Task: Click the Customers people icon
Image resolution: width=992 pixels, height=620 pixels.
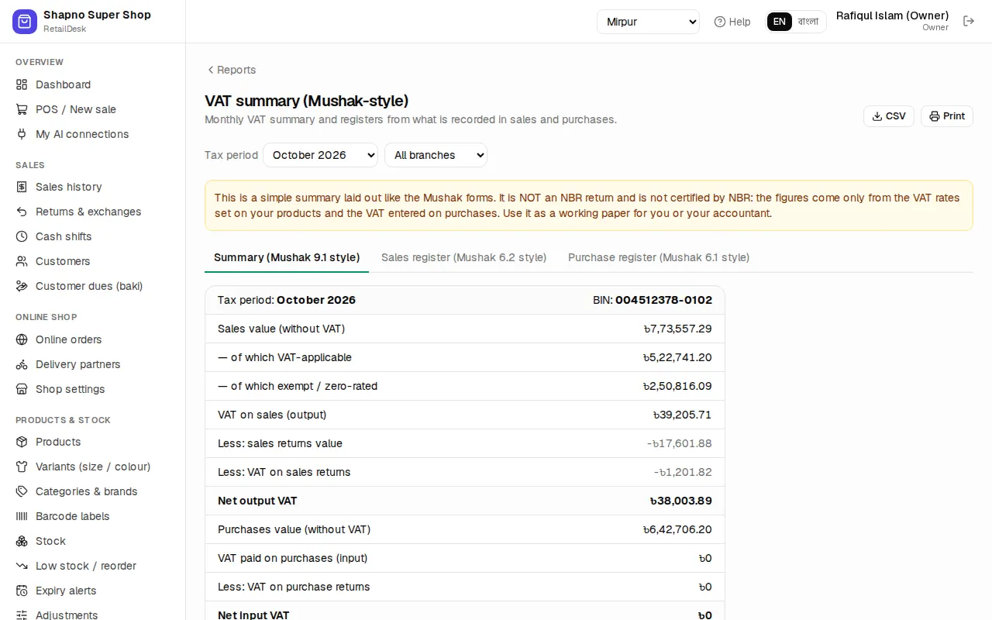Action: 22,261
